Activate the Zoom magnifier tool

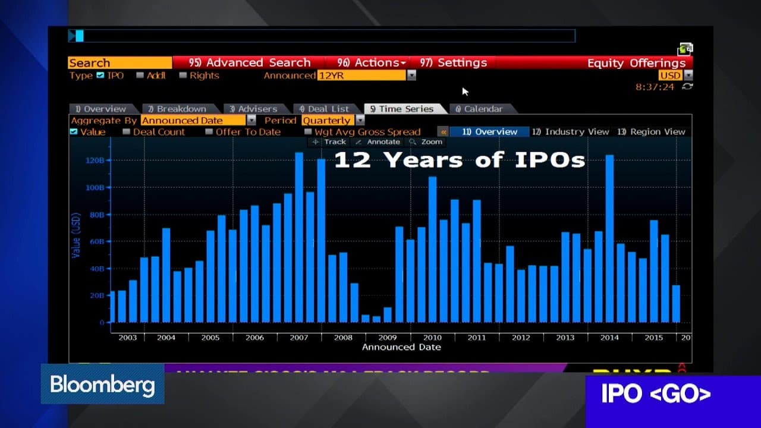(x=426, y=142)
